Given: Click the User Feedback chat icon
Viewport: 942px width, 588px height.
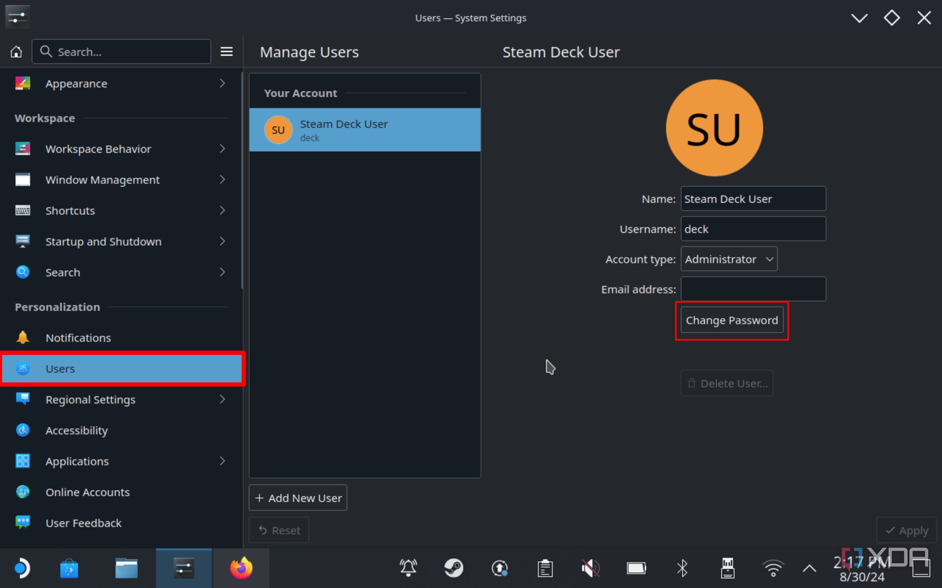Looking at the screenshot, I should [x=23, y=523].
